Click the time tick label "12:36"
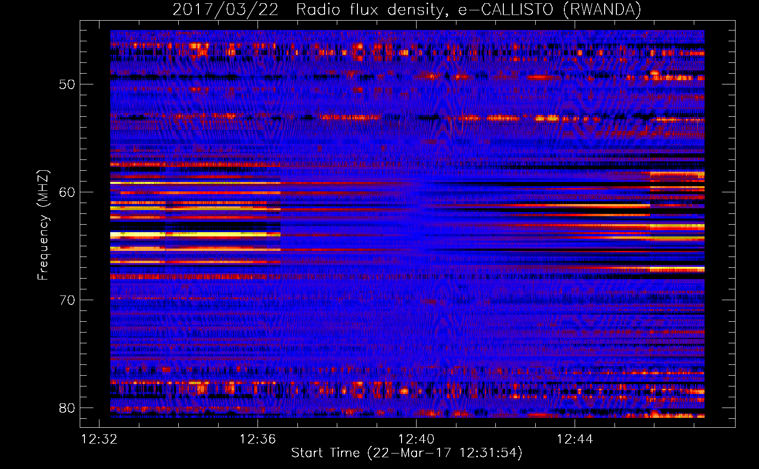This screenshot has height=469, width=759. coord(258,439)
